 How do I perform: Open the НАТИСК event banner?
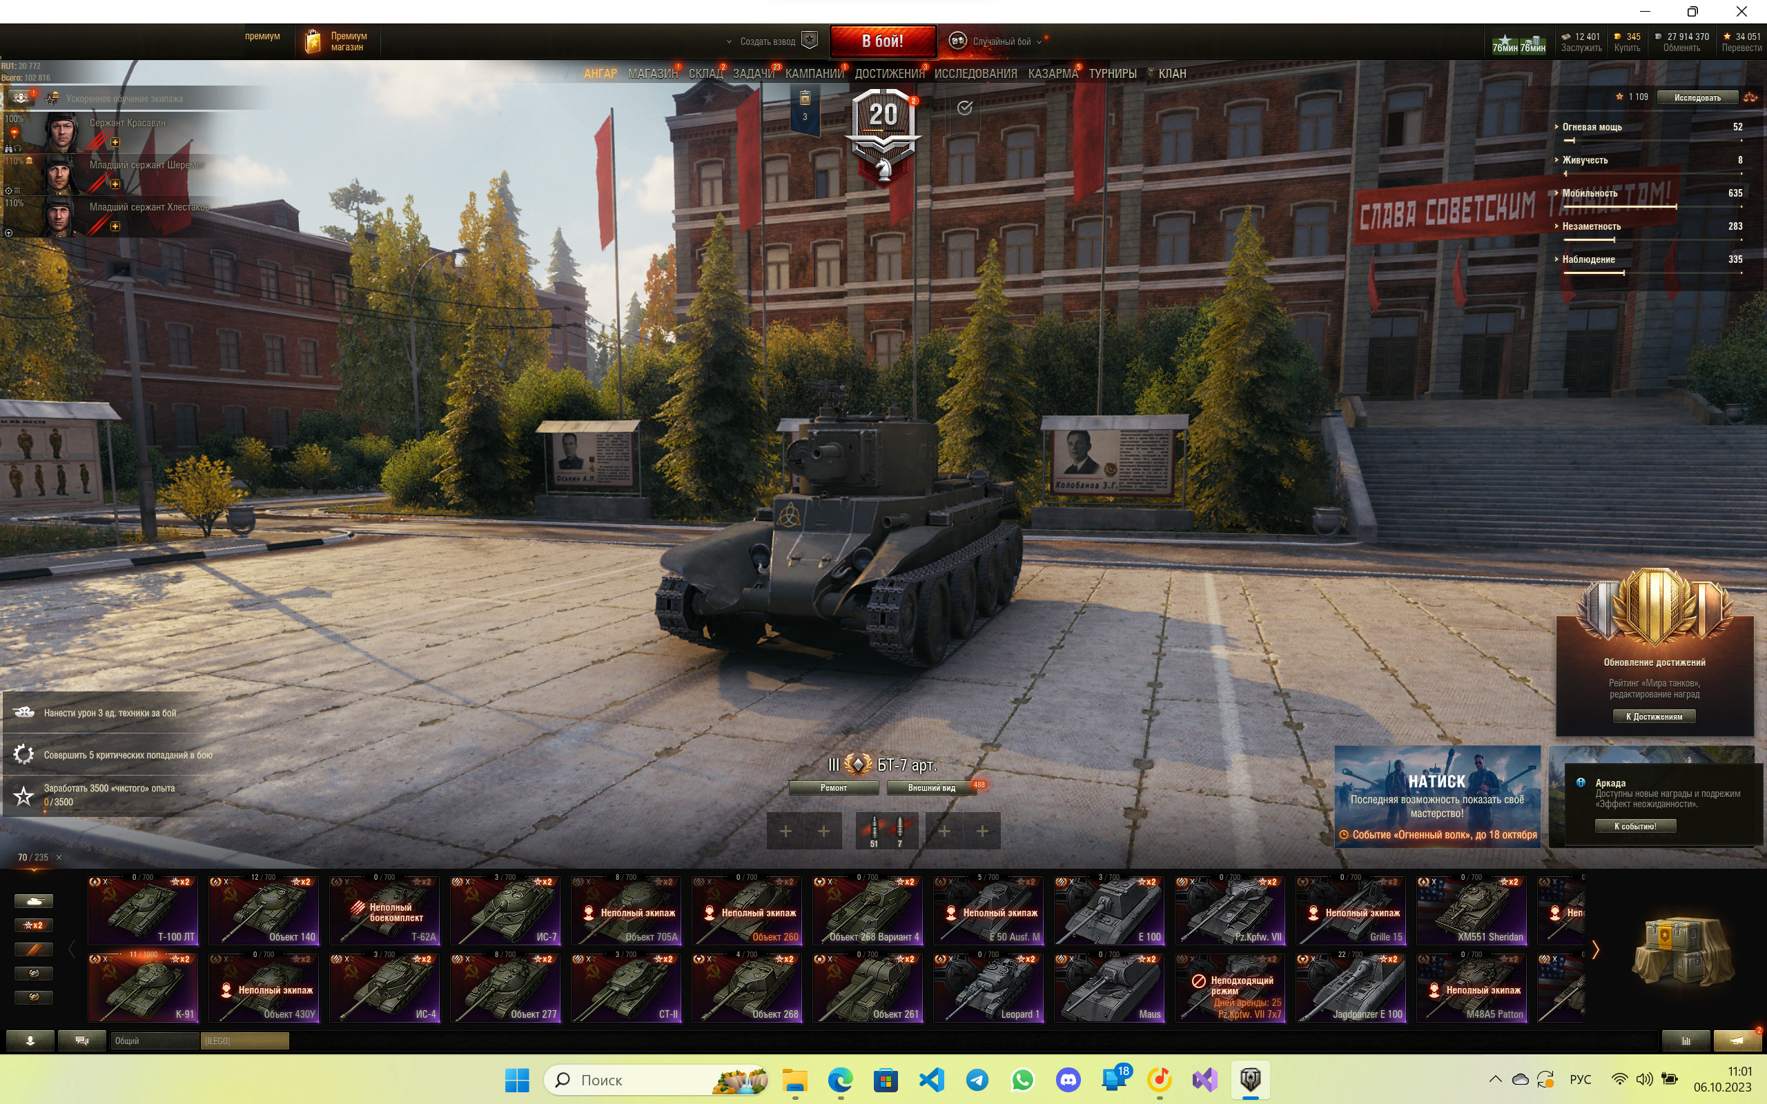point(1437,796)
